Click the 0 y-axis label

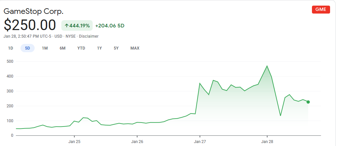tap(13, 135)
